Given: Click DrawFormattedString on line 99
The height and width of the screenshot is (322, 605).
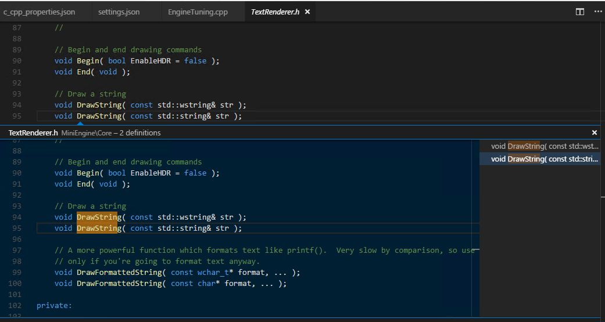Looking at the screenshot, I should 119,273.
